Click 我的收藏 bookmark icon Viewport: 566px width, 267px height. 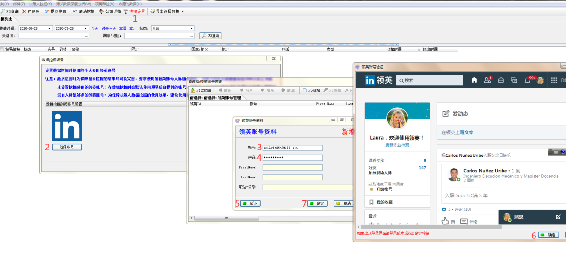371,202
